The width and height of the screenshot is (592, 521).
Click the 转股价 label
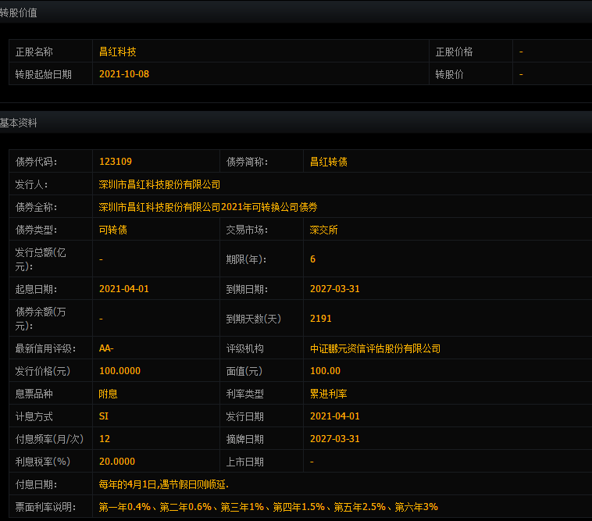[449, 74]
